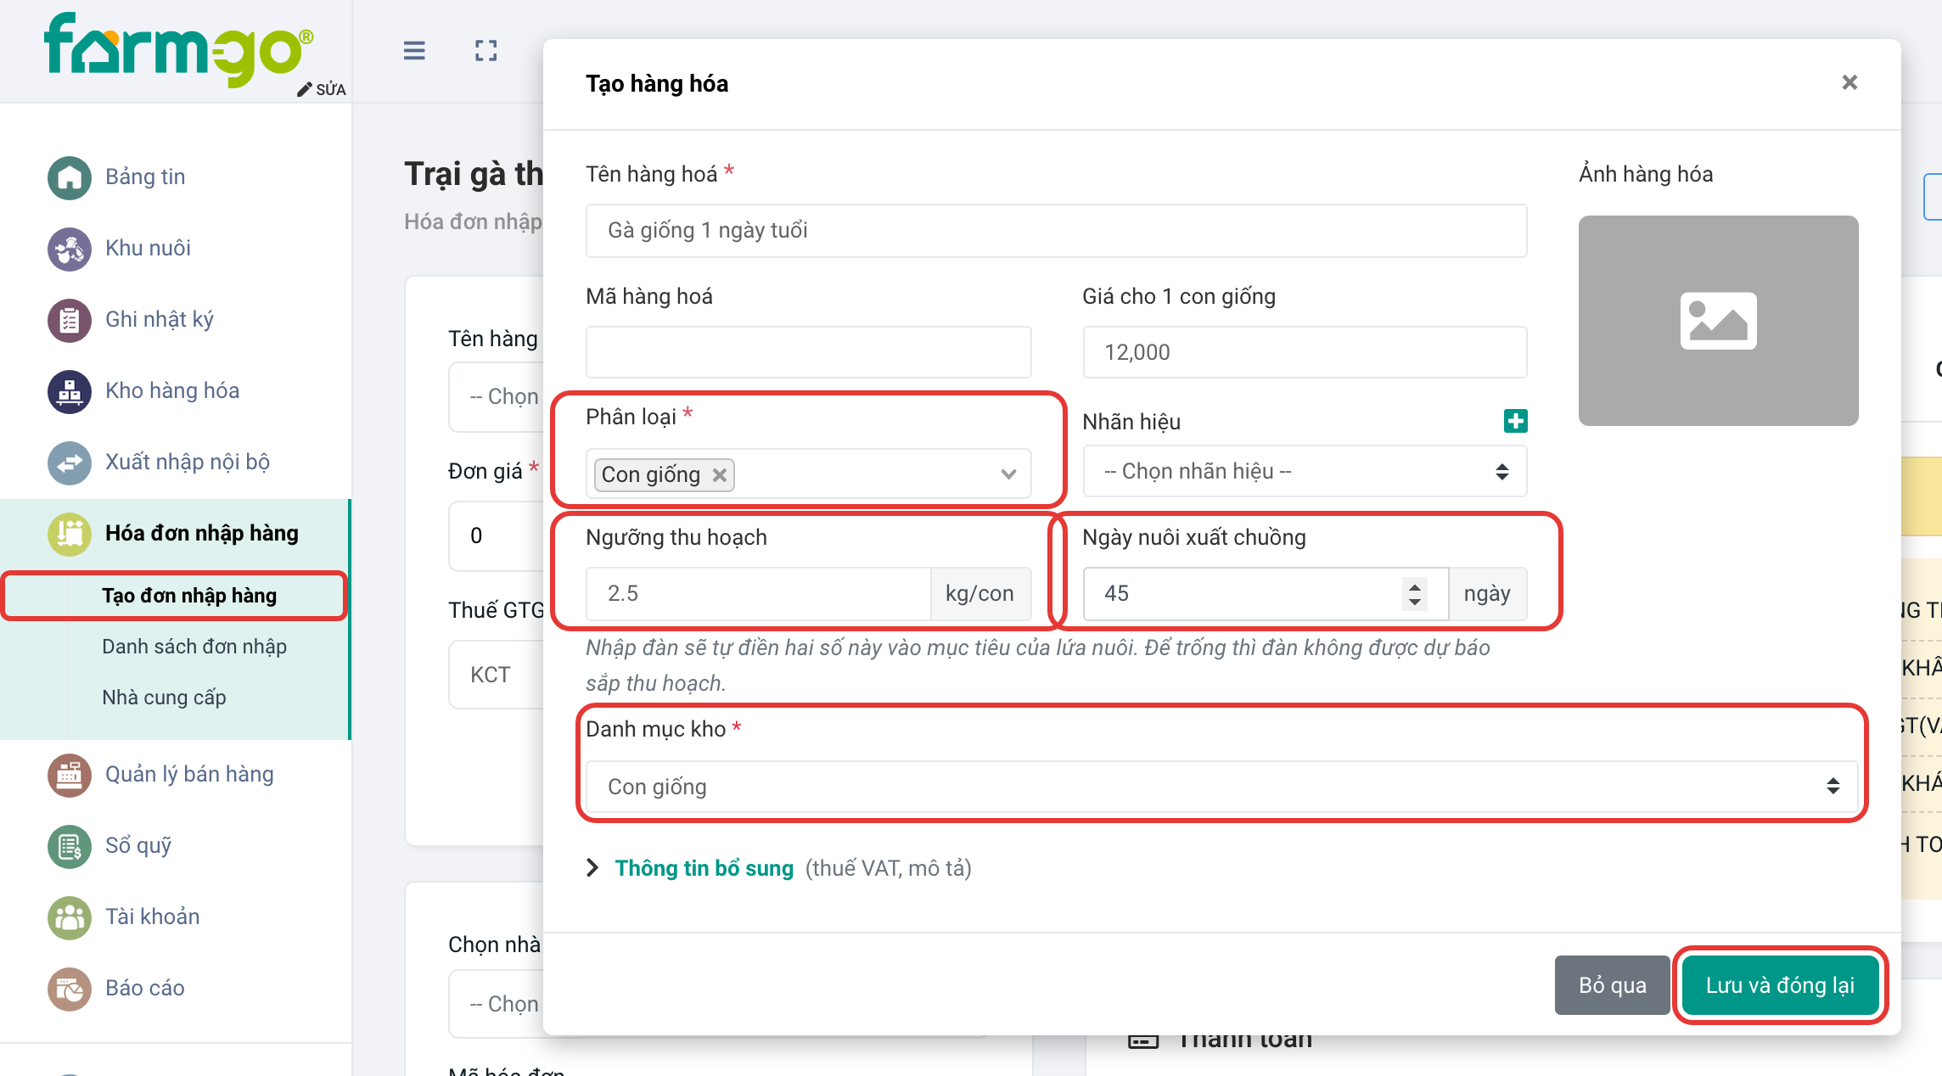Open the Bảng tin home icon
Viewport: 1942px width, 1076px height.
click(70, 177)
